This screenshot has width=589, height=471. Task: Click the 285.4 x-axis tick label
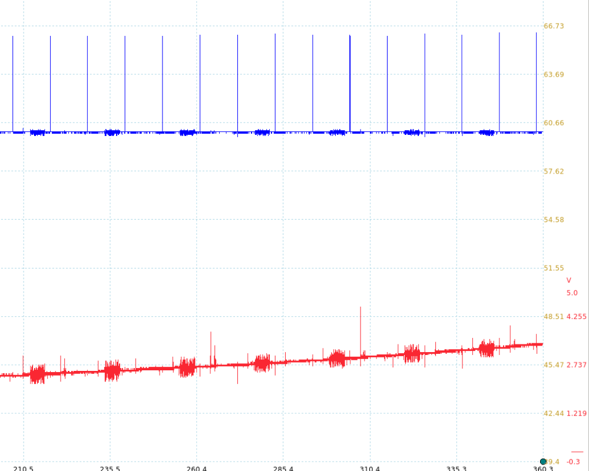pyautogui.click(x=283, y=469)
